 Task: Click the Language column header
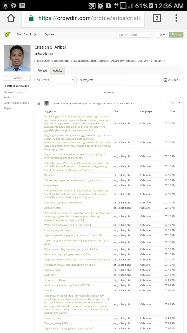point(146,111)
